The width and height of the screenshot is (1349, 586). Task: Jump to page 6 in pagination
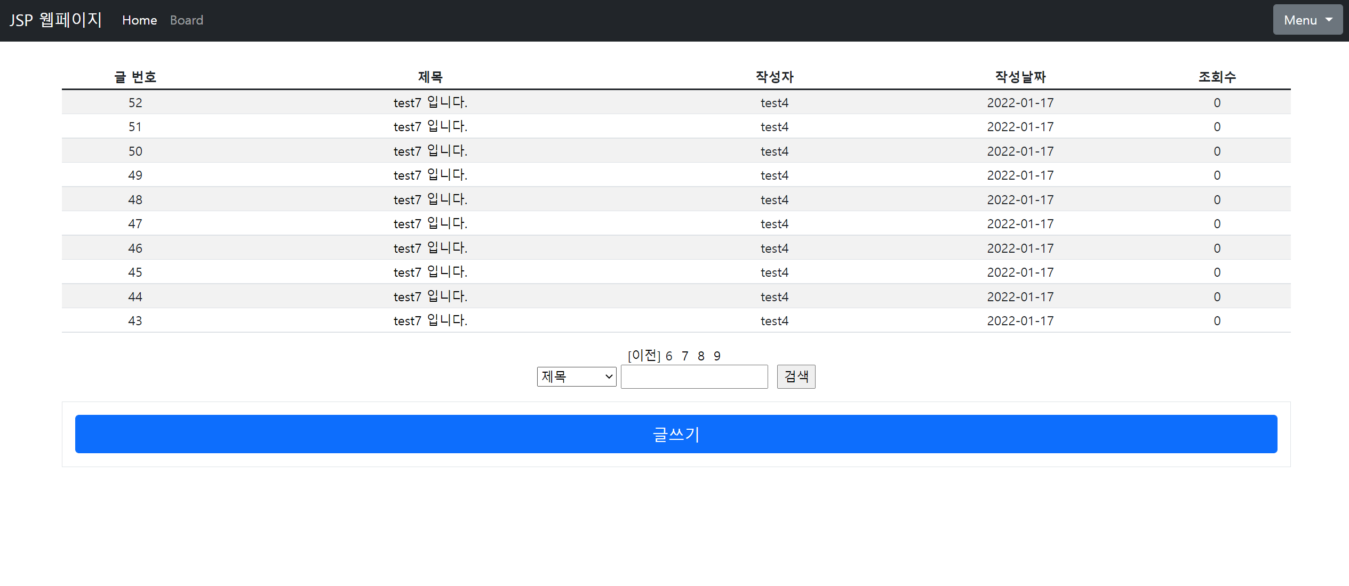(669, 356)
